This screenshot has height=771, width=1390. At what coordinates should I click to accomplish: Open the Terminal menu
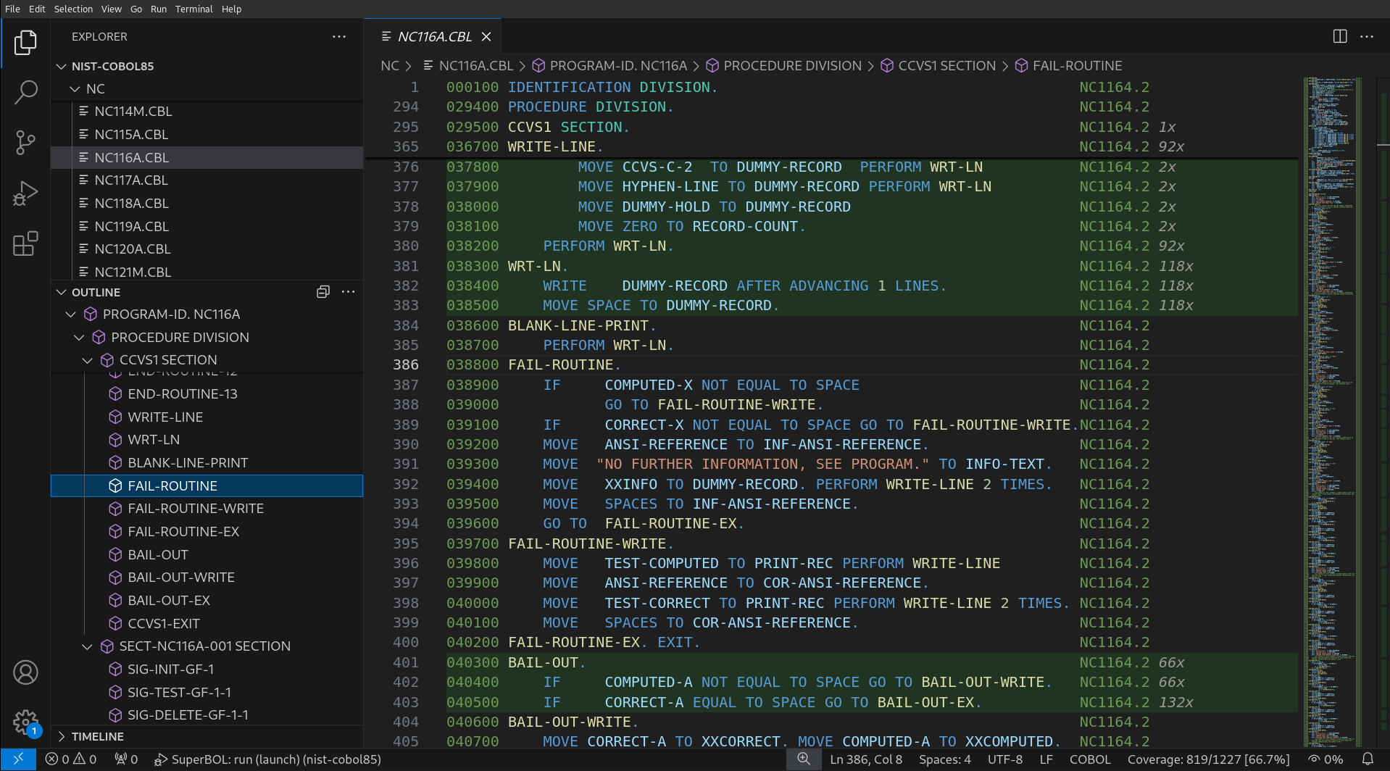click(x=193, y=9)
